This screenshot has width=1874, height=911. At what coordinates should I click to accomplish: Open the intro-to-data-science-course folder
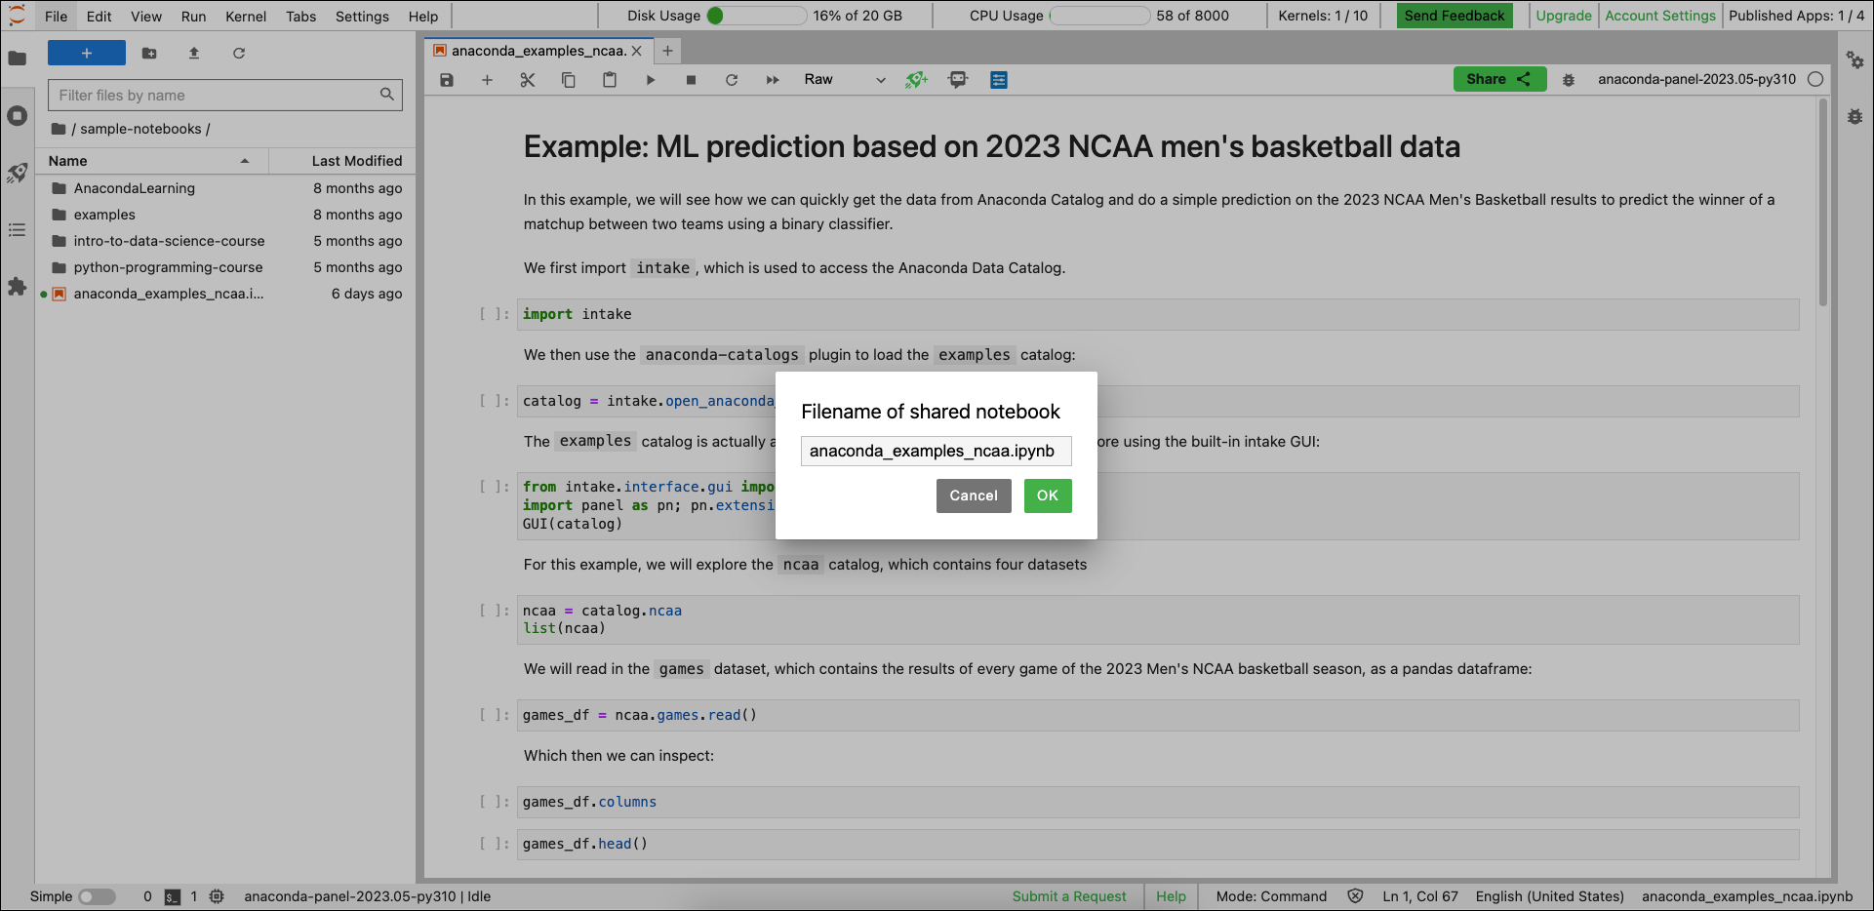[x=225, y=241]
